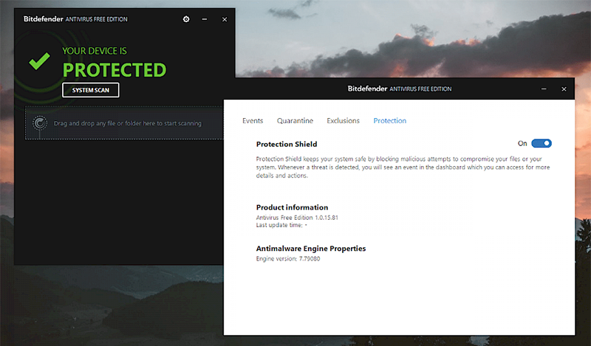Click the Product information heading

click(292, 207)
